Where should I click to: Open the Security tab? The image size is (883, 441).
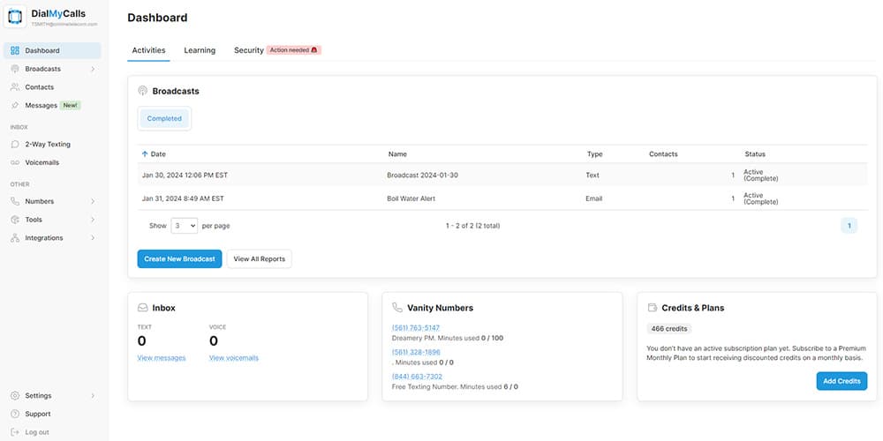[x=248, y=50]
